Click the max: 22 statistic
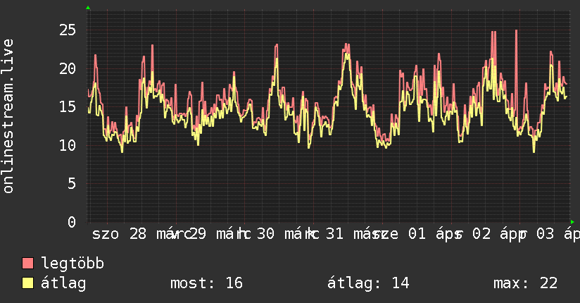The image size is (580, 303). click(525, 283)
